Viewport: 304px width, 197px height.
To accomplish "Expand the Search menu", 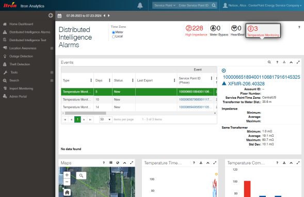I will point(52,80).
